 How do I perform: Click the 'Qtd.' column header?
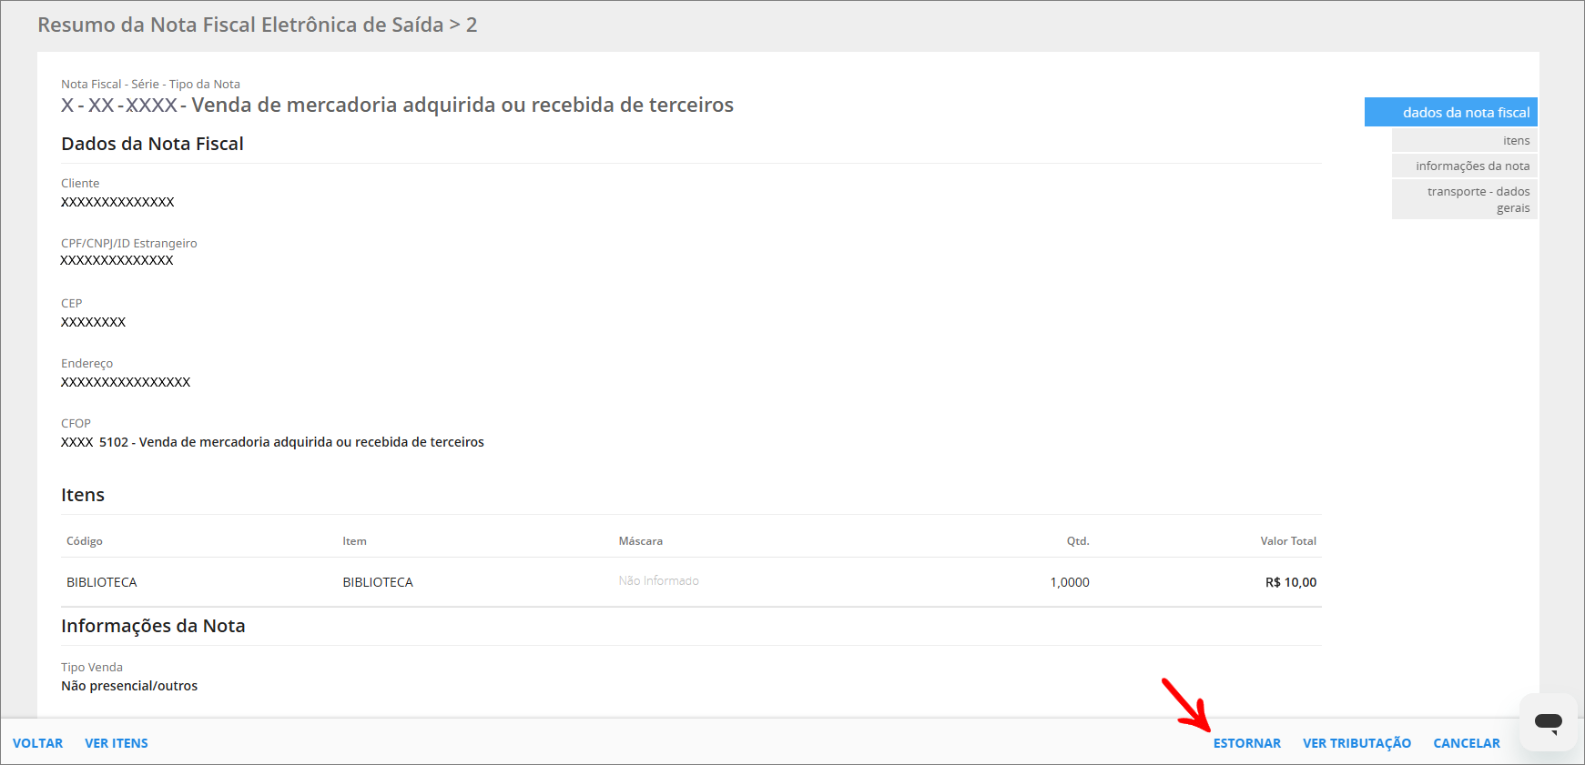[x=1078, y=540]
